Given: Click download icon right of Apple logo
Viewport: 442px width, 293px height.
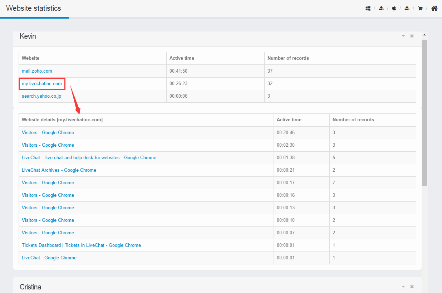Looking at the screenshot, I should coord(407,8).
